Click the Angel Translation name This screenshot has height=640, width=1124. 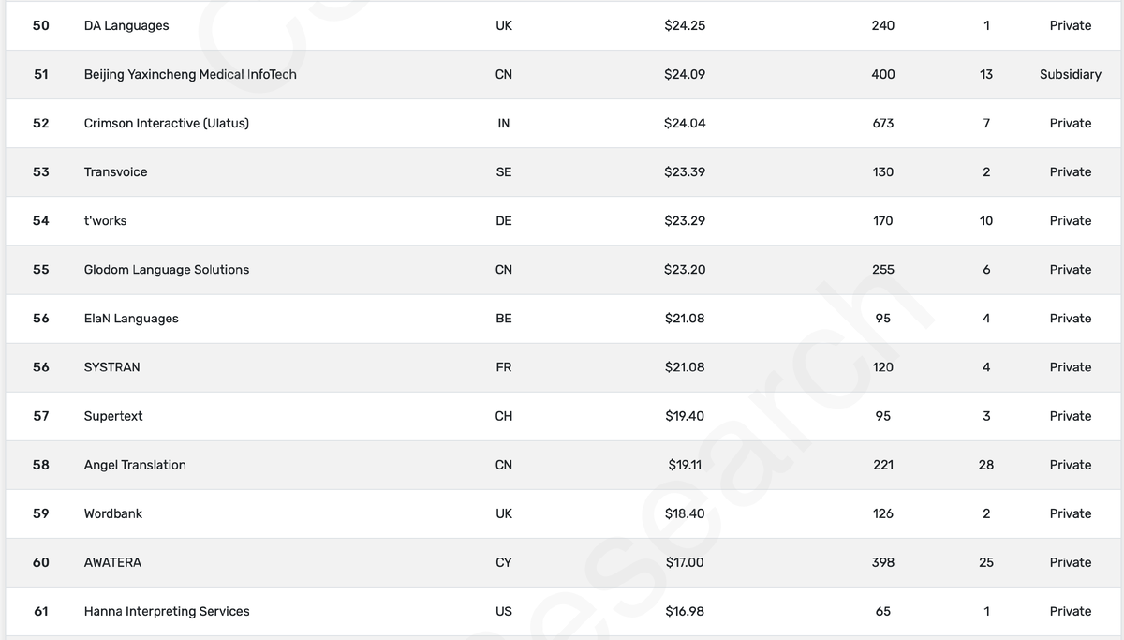point(135,465)
